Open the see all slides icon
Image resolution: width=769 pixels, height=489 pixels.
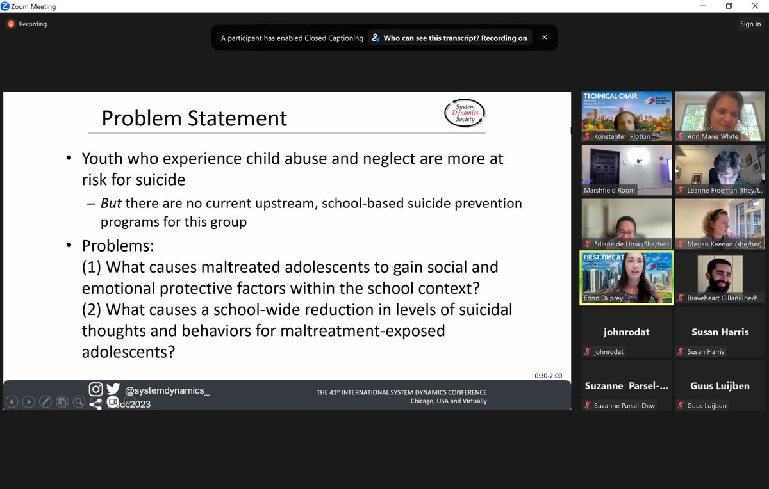click(x=62, y=402)
